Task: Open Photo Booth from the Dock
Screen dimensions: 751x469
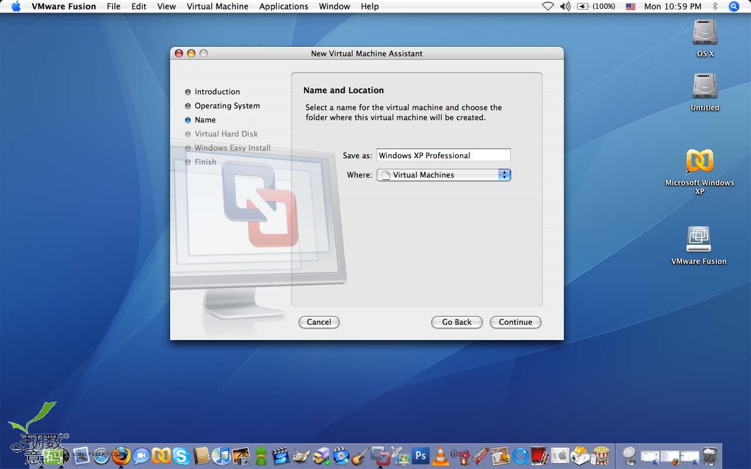Action: pos(539,456)
